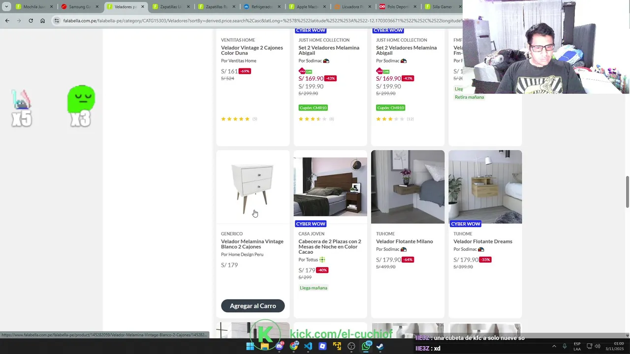Image resolution: width=630 pixels, height=354 pixels.
Task: Open Steam from the taskbar
Action: (380, 346)
